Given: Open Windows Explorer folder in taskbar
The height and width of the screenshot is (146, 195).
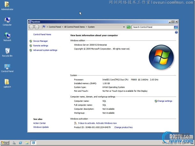Looking at the screenshot, I should [x=27, y=143].
